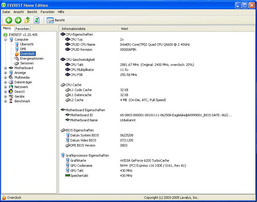Open the Favoriten menu in menu bar
257x202 pixels.
[x=47, y=12]
